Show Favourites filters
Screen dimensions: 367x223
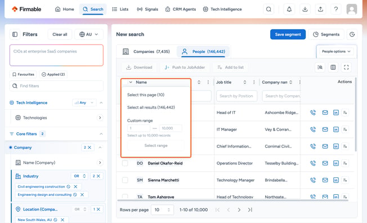(x=23, y=74)
